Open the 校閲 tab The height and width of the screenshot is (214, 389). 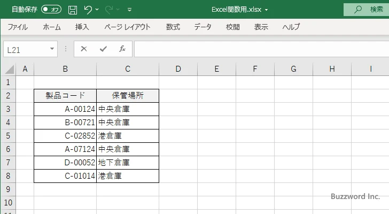point(233,27)
